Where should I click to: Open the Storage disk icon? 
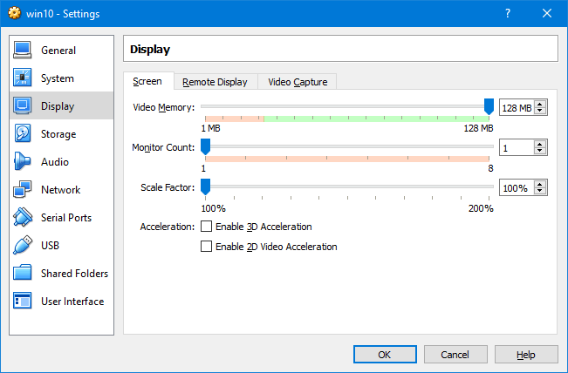click(x=23, y=133)
